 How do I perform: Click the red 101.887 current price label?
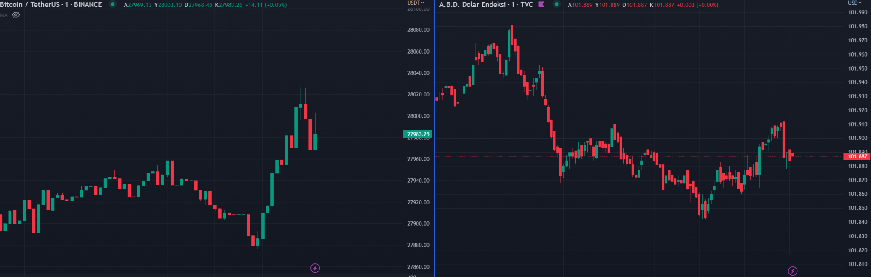(x=857, y=156)
